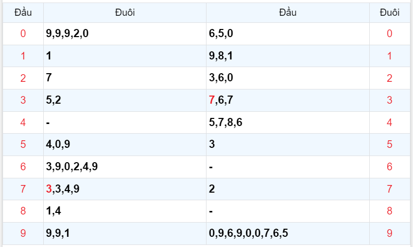Click the cell containing 9,8,1

(x=221, y=56)
